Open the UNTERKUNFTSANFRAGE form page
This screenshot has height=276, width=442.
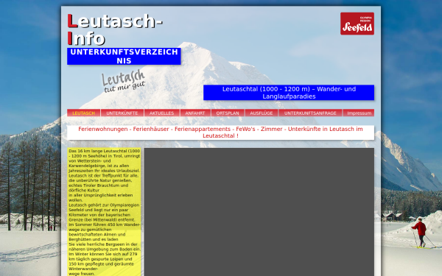(x=310, y=113)
